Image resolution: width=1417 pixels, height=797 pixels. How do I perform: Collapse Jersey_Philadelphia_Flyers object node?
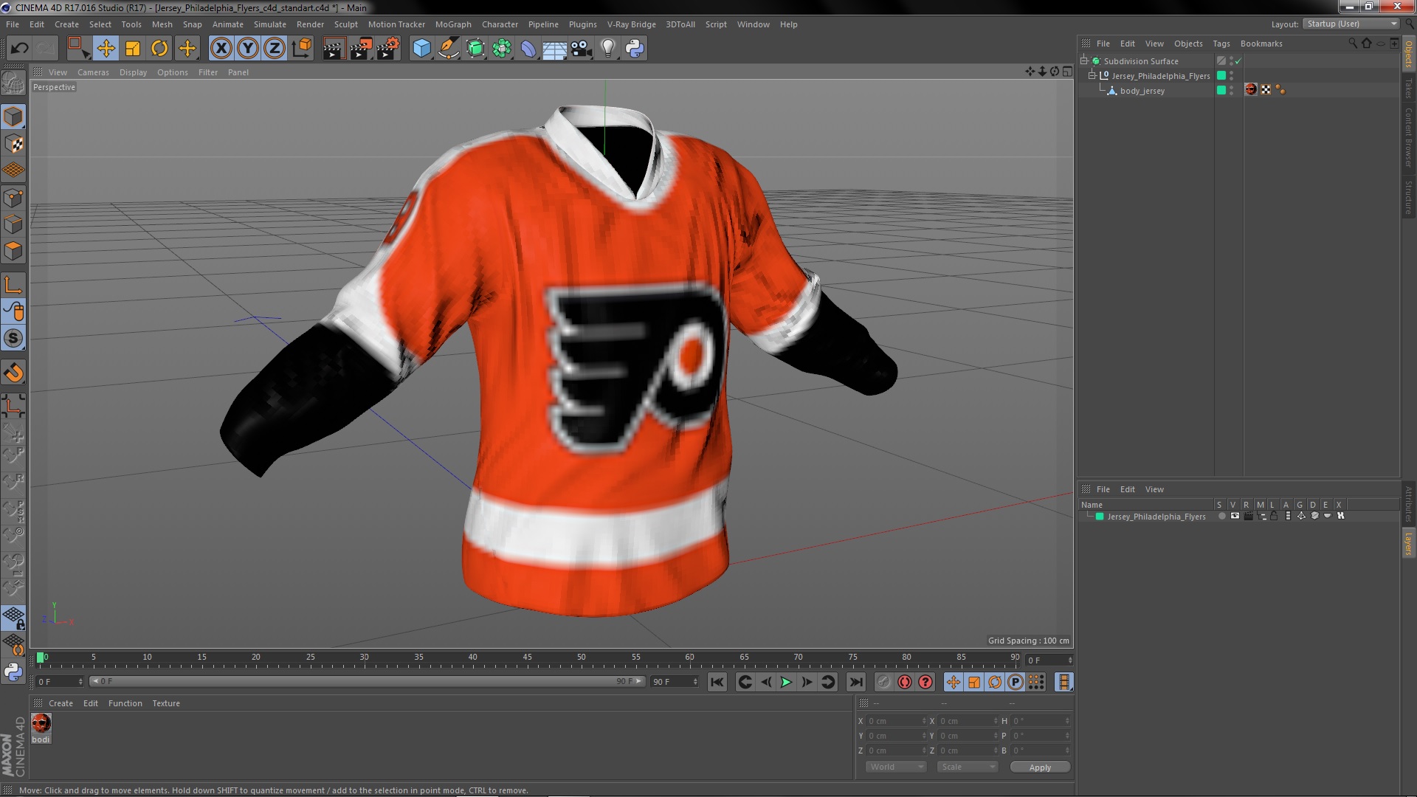(x=1092, y=76)
